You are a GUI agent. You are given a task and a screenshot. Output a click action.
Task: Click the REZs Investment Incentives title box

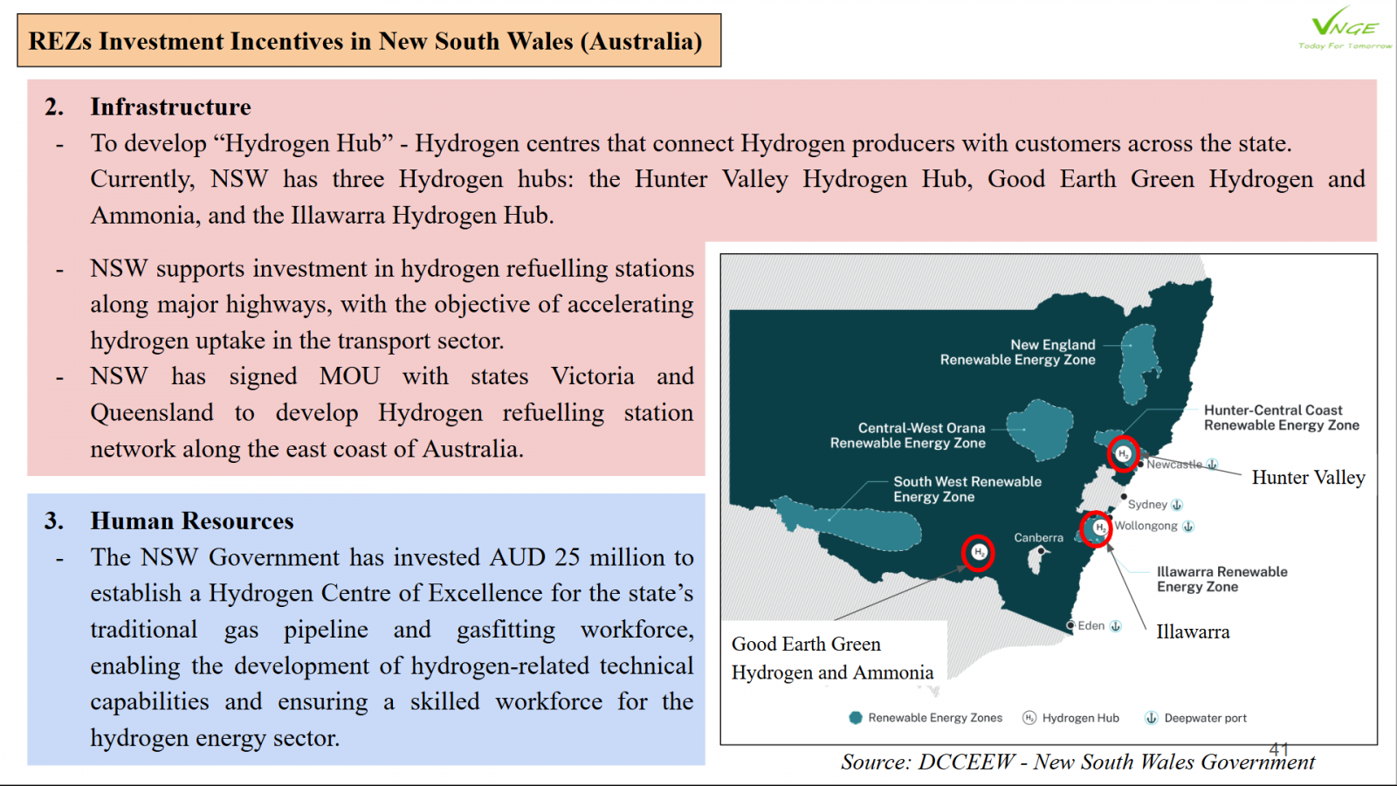(368, 41)
